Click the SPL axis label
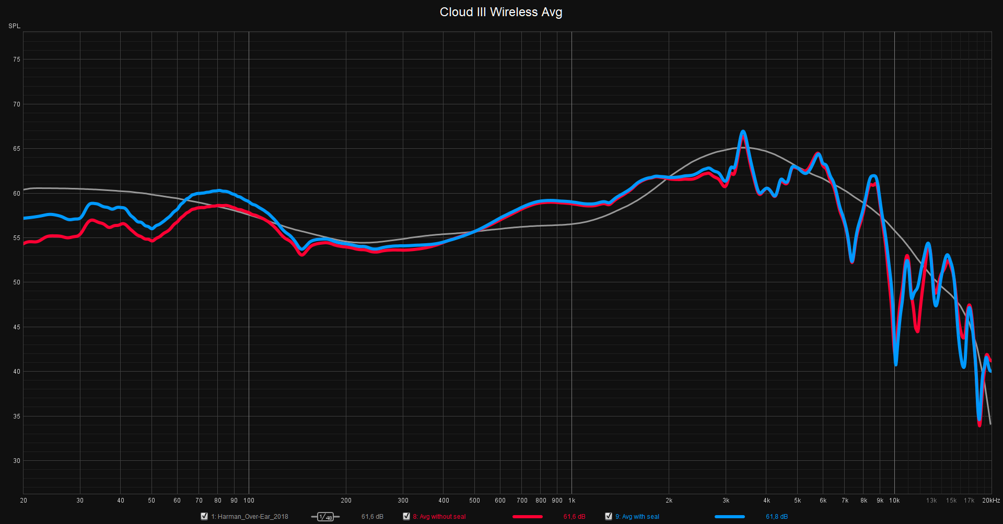This screenshot has height=524, width=1003. (15, 26)
